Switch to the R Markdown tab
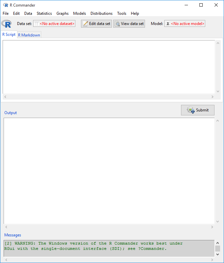The image size is (224, 263). coord(29,35)
